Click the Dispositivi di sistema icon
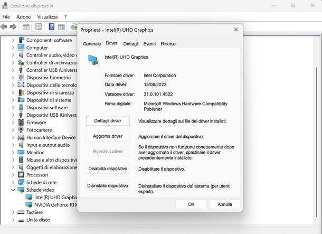Image resolution: width=322 pixels, height=234 pixels. click(21, 100)
